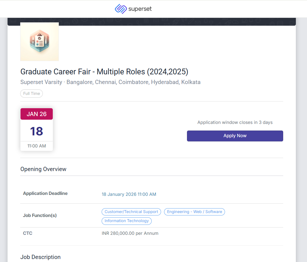Click the Graduate Career Fair job title

click(104, 72)
